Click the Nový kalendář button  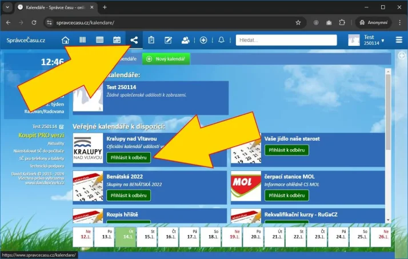coord(166,59)
